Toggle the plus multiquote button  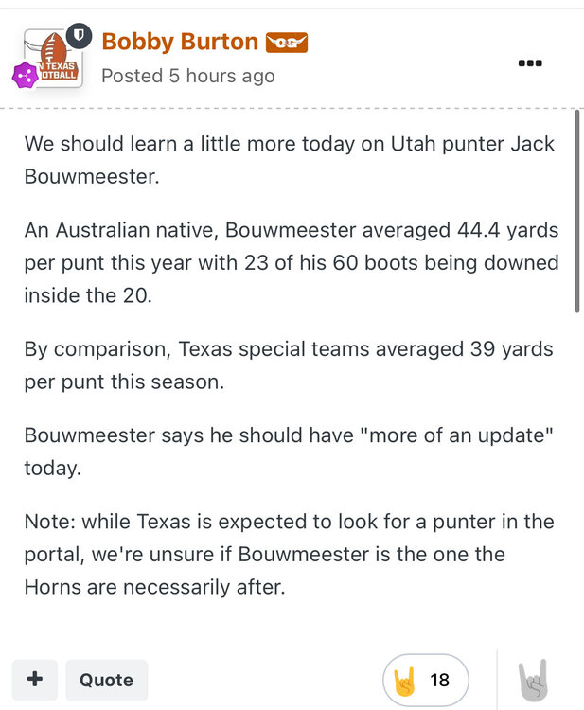35,680
